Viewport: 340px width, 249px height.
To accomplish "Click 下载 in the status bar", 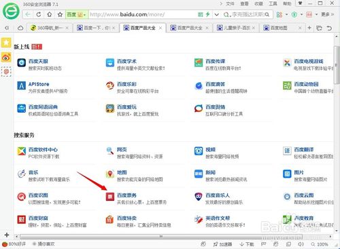I will [247, 244].
